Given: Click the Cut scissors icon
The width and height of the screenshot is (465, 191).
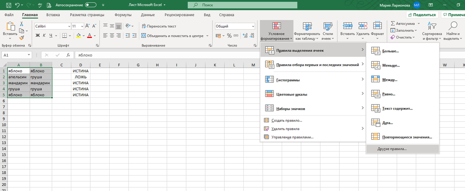Looking at the screenshot, I should point(22,24).
